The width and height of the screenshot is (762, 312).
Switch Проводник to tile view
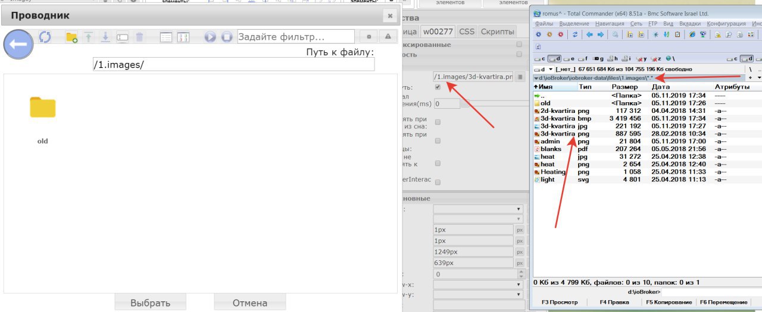pos(183,37)
